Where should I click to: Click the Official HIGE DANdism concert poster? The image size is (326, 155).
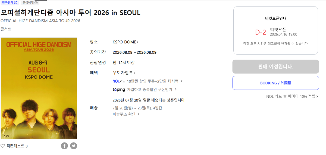[x=39, y=88]
